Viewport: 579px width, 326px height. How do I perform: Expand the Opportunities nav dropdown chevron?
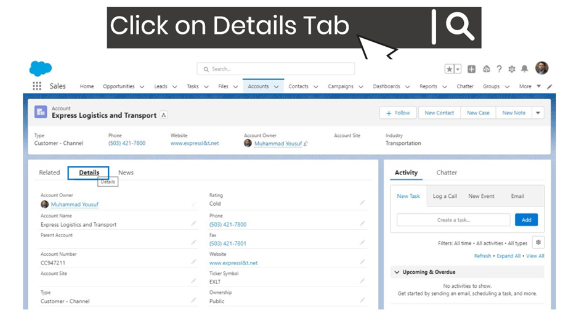click(x=142, y=86)
